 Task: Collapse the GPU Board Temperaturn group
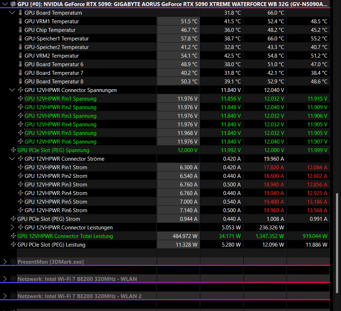[x=12, y=13]
